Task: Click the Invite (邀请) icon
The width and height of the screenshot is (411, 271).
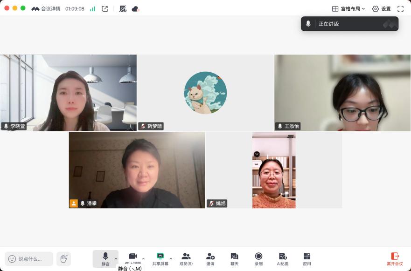Action: coord(210,258)
